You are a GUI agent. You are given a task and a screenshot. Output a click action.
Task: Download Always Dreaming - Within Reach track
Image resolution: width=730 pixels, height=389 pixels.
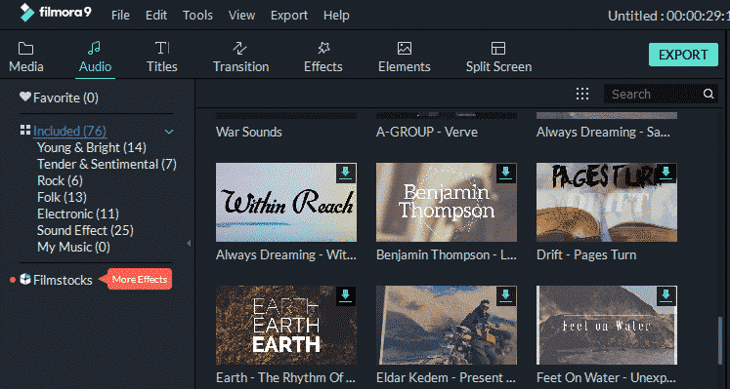click(x=346, y=173)
